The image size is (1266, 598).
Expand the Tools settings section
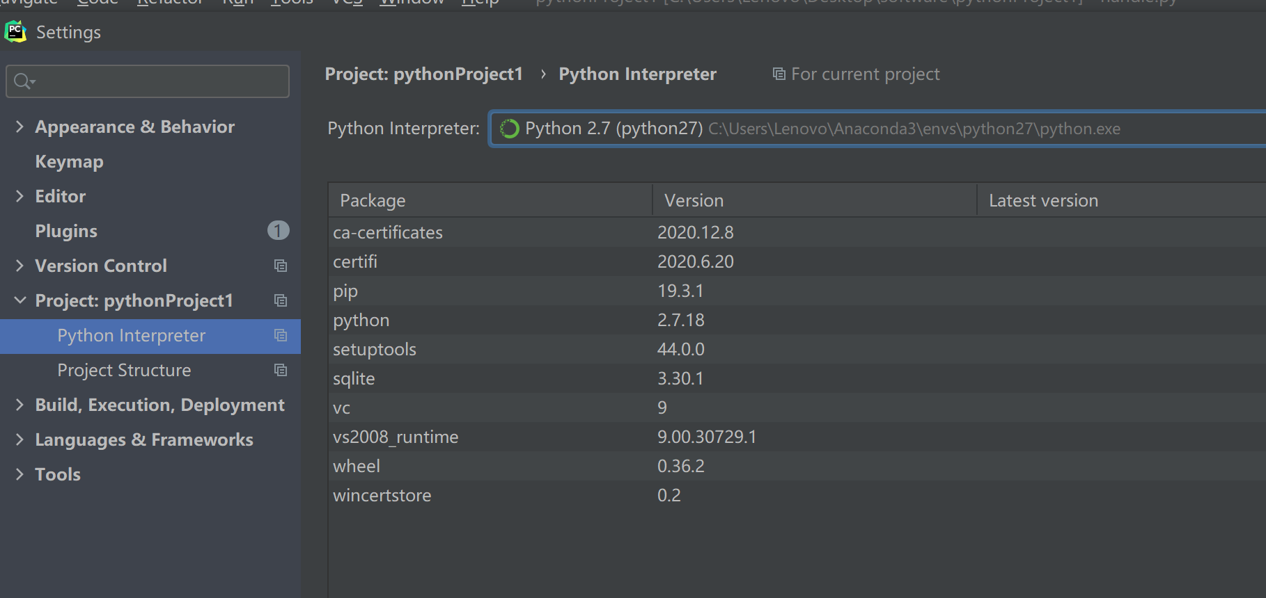(x=19, y=474)
